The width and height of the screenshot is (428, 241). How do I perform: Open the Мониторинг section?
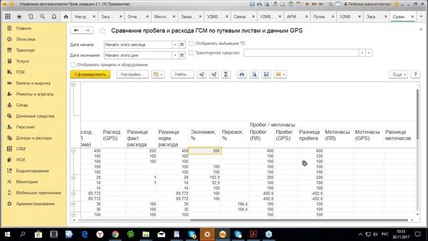(x=27, y=181)
